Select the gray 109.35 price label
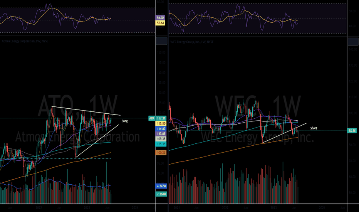The image size is (359, 212). click(x=161, y=139)
